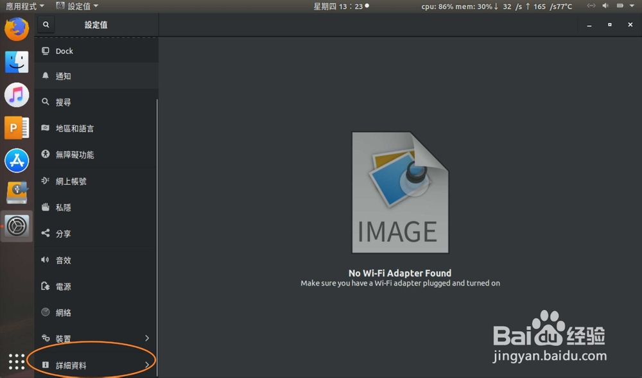Click the icon beside 網上帳號

coord(46,180)
